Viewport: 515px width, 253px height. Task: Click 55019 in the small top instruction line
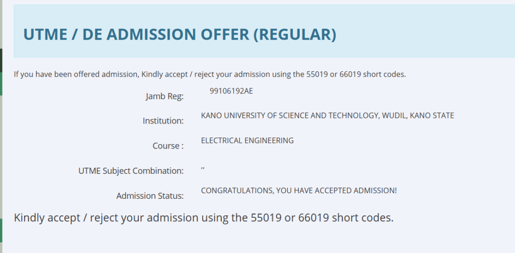[x=316, y=74]
